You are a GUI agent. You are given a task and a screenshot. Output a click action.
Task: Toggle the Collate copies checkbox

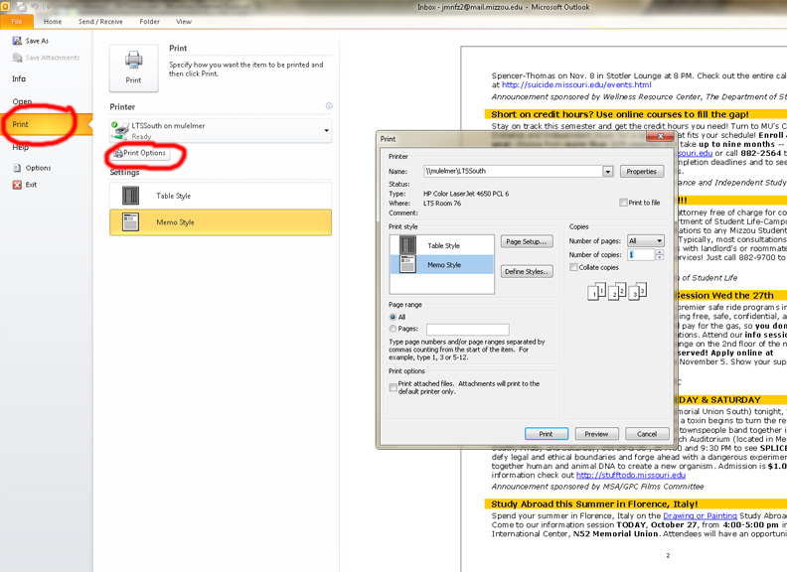click(x=574, y=268)
